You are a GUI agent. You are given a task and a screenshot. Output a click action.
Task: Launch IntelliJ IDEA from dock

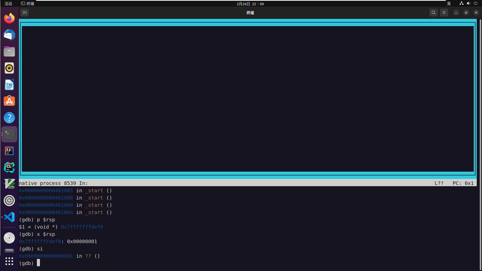point(9,151)
